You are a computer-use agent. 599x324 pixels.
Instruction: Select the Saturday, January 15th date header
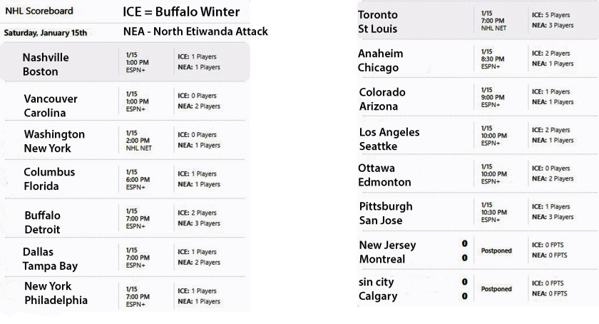click(x=46, y=33)
